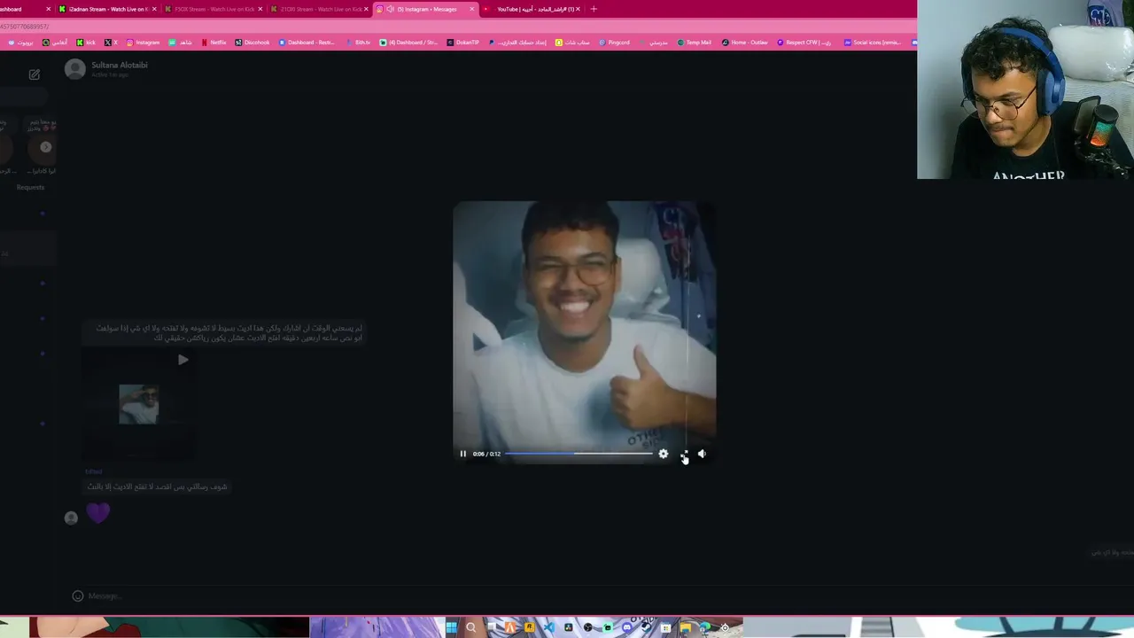Open DaVinci Resolve from taskbar
The height and width of the screenshot is (638, 1134).
tap(569, 627)
